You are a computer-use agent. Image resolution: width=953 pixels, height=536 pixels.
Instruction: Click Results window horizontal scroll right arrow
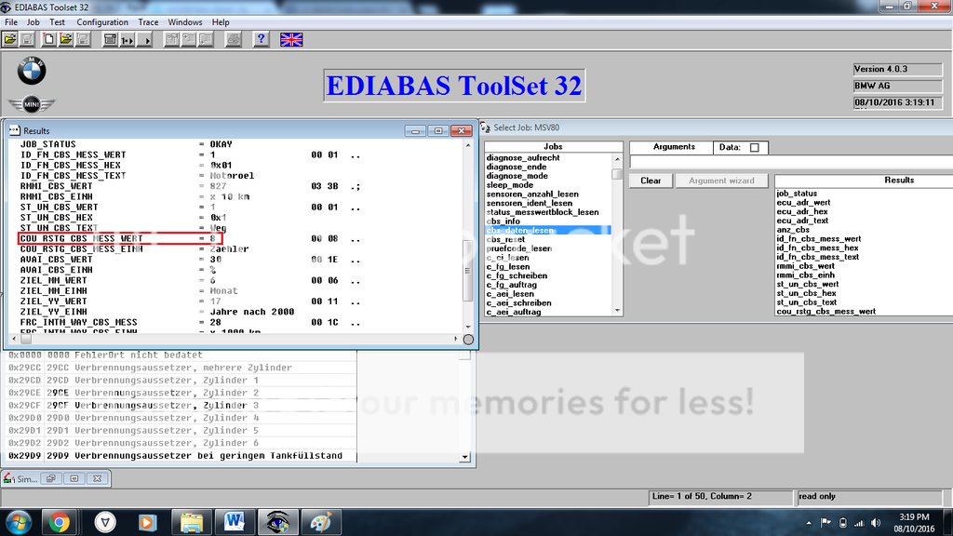coord(456,339)
